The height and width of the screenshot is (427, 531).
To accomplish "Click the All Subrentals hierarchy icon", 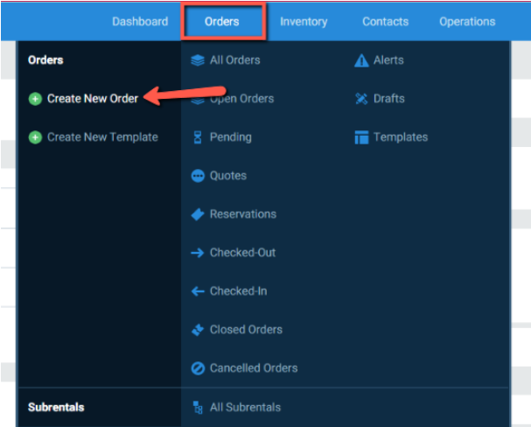I will pyautogui.click(x=198, y=408).
